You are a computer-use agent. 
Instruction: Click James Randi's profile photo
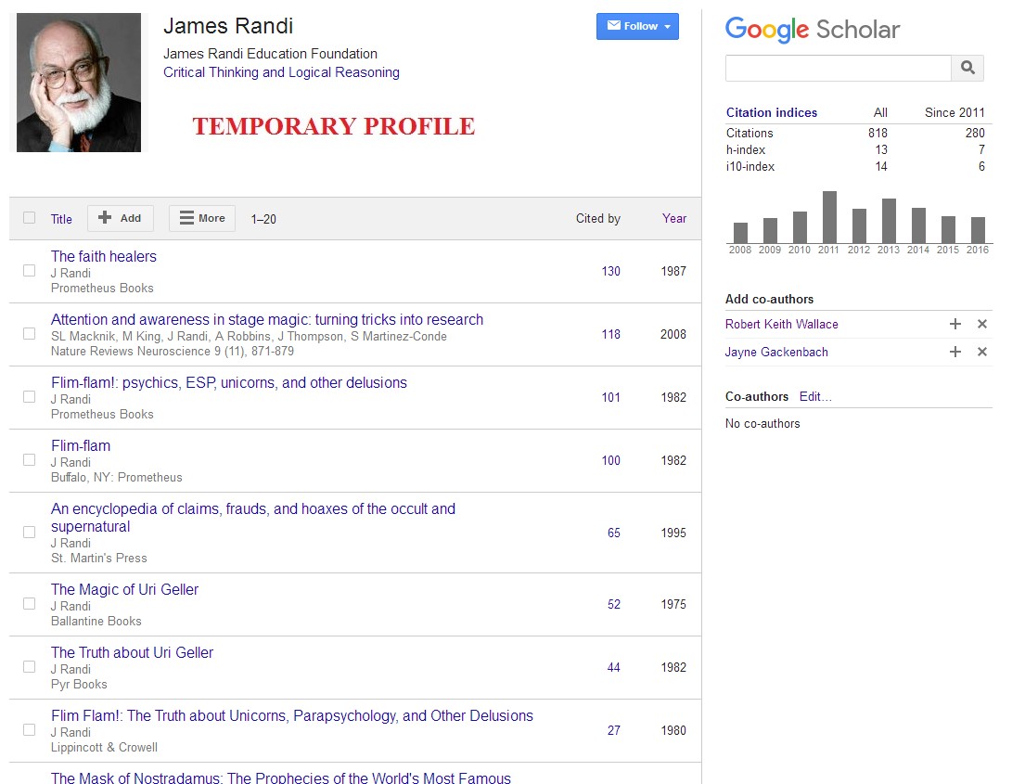(x=79, y=83)
